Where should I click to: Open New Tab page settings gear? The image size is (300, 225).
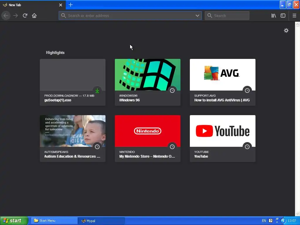tap(286, 30)
